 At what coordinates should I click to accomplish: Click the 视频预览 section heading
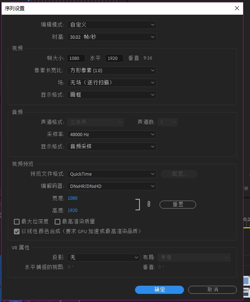pos(22,164)
